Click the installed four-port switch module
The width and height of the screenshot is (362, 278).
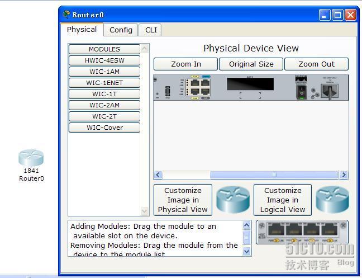198,87
